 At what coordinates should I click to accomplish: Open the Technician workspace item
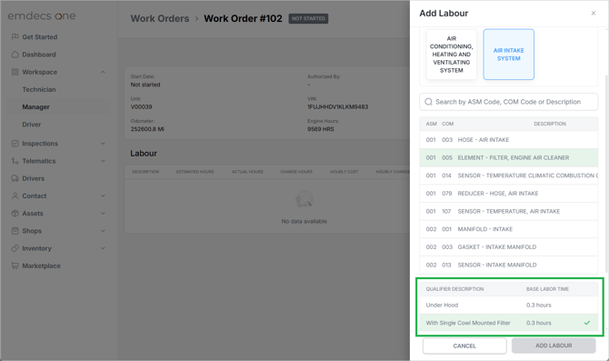(39, 89)
